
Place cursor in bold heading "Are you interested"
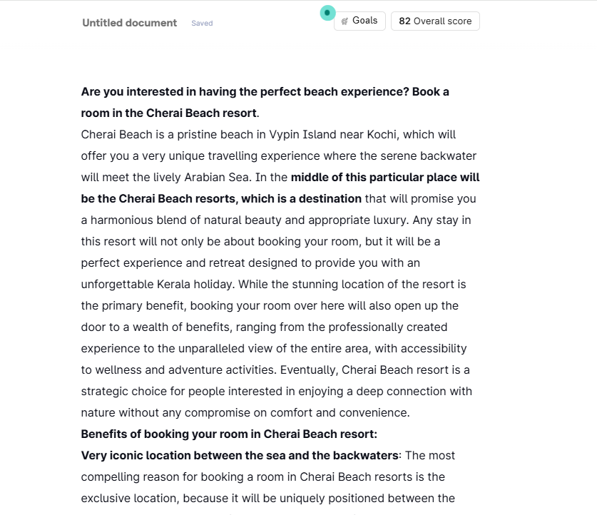(x=143, y=91)
